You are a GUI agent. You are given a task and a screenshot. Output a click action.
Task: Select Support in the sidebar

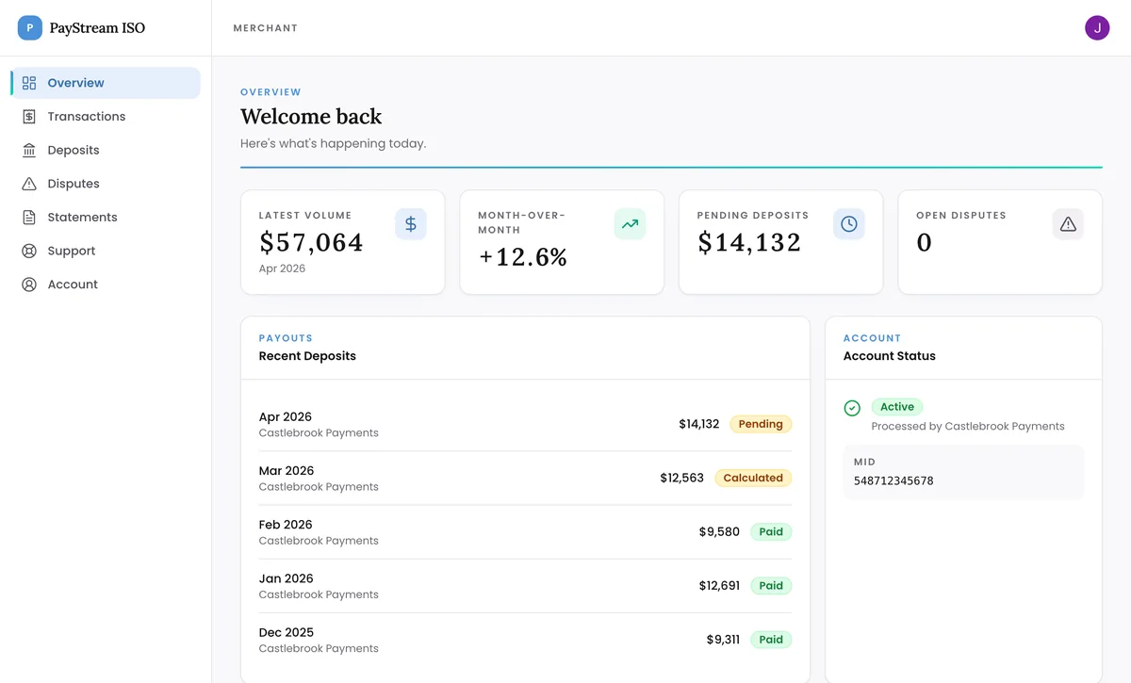pyautogui.click(x=106, y=251)
